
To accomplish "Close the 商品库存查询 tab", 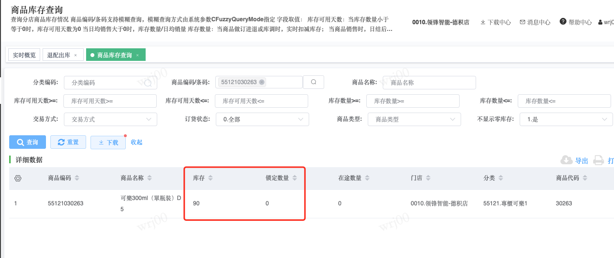I will tap(137, 56).
